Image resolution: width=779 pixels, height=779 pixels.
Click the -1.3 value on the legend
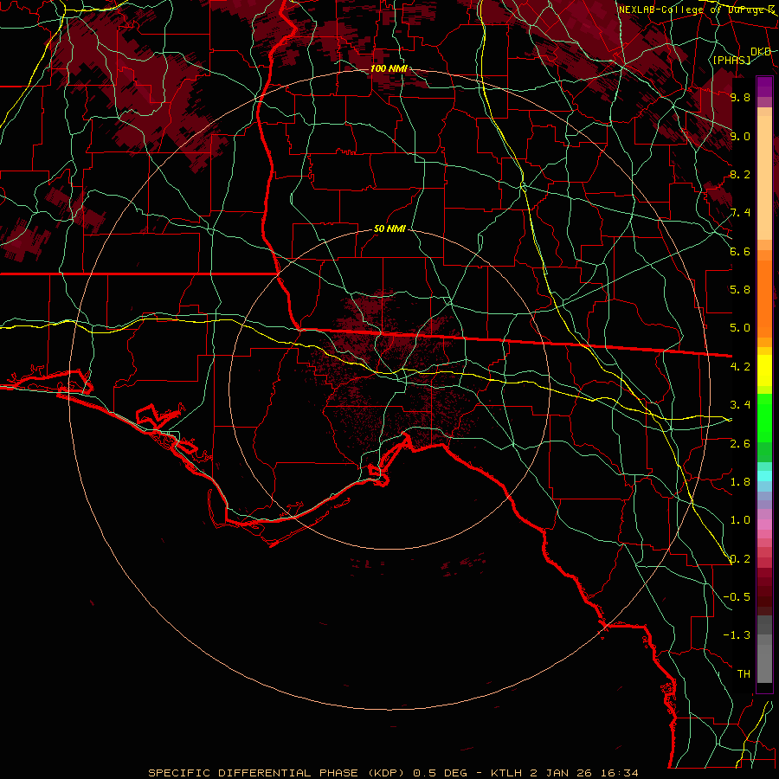coord(737,635)
